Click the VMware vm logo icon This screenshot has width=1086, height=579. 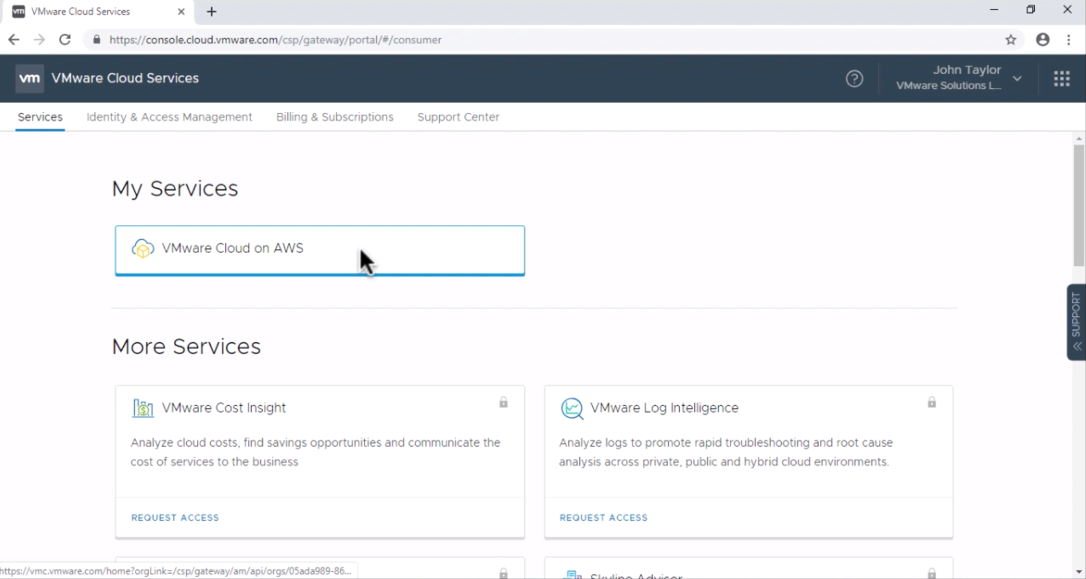[x=30, y=78]
